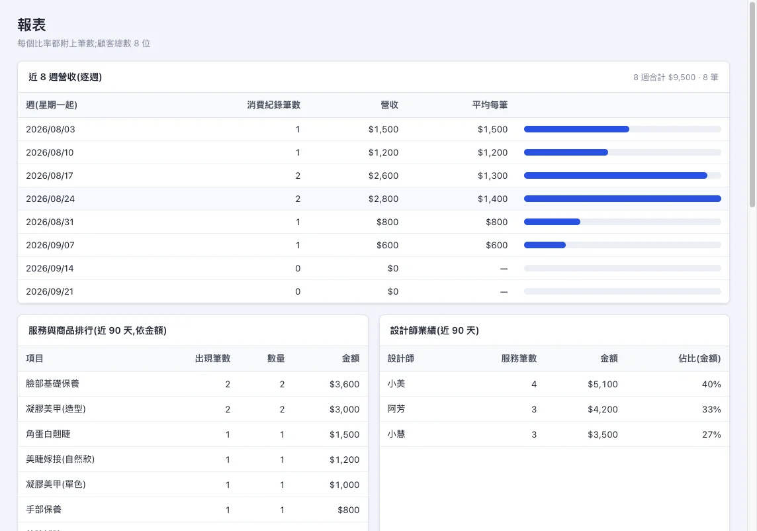Click the 2026/09/14 week date cell
Image resolution: width=757 pixels, height=531 pixels.
[50, 268]
